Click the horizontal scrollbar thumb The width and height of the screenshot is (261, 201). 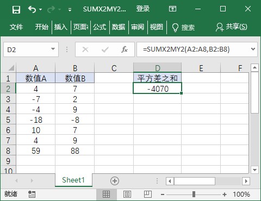click(x=195, y=181)
